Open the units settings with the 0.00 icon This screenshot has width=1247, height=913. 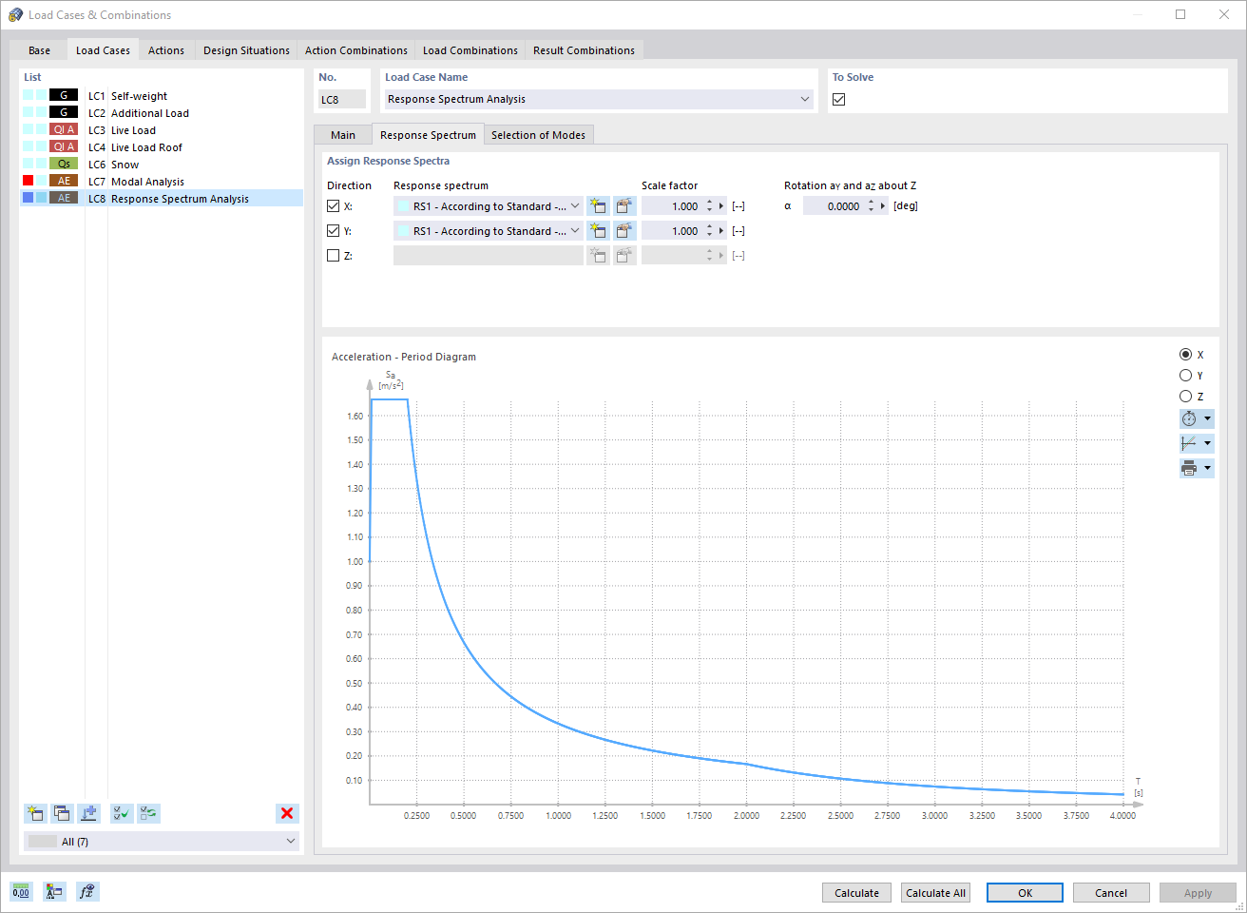(x=20, y=891)
